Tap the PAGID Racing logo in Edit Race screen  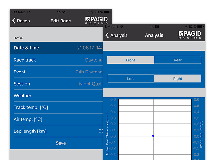pyautogui.click(x=97, y=20)
